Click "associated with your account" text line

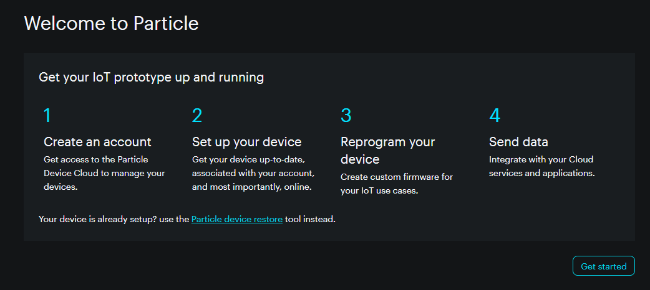(253, 173)
